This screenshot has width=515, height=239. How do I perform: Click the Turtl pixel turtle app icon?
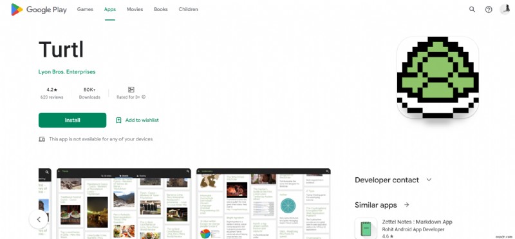pos(438,77)
